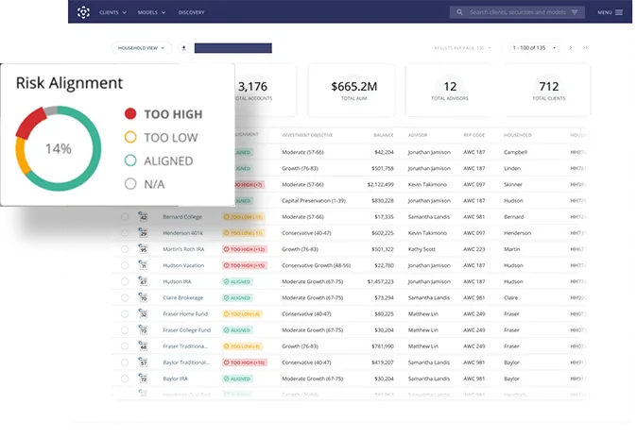This screenshot has width=637, height=438.
Task: Open the Clients dropdown menu
Action: (x=117, y=12)
